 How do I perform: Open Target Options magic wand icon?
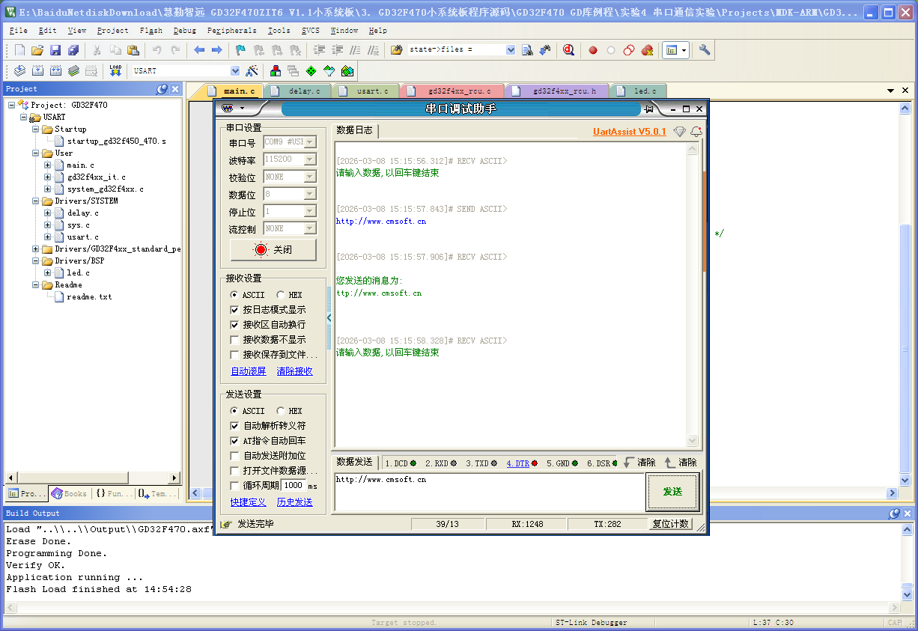[252, 70]
